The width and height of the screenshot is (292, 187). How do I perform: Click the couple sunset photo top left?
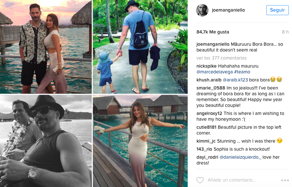coord(46,47)
